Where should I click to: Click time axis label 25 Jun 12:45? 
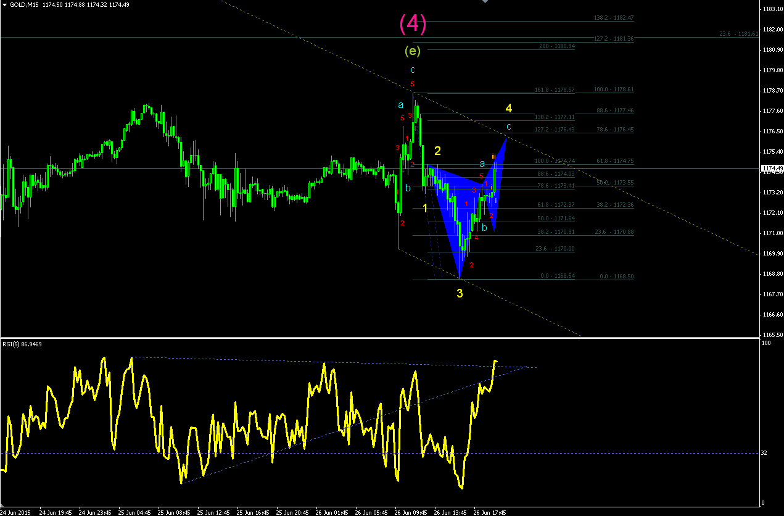click(213, 512)
